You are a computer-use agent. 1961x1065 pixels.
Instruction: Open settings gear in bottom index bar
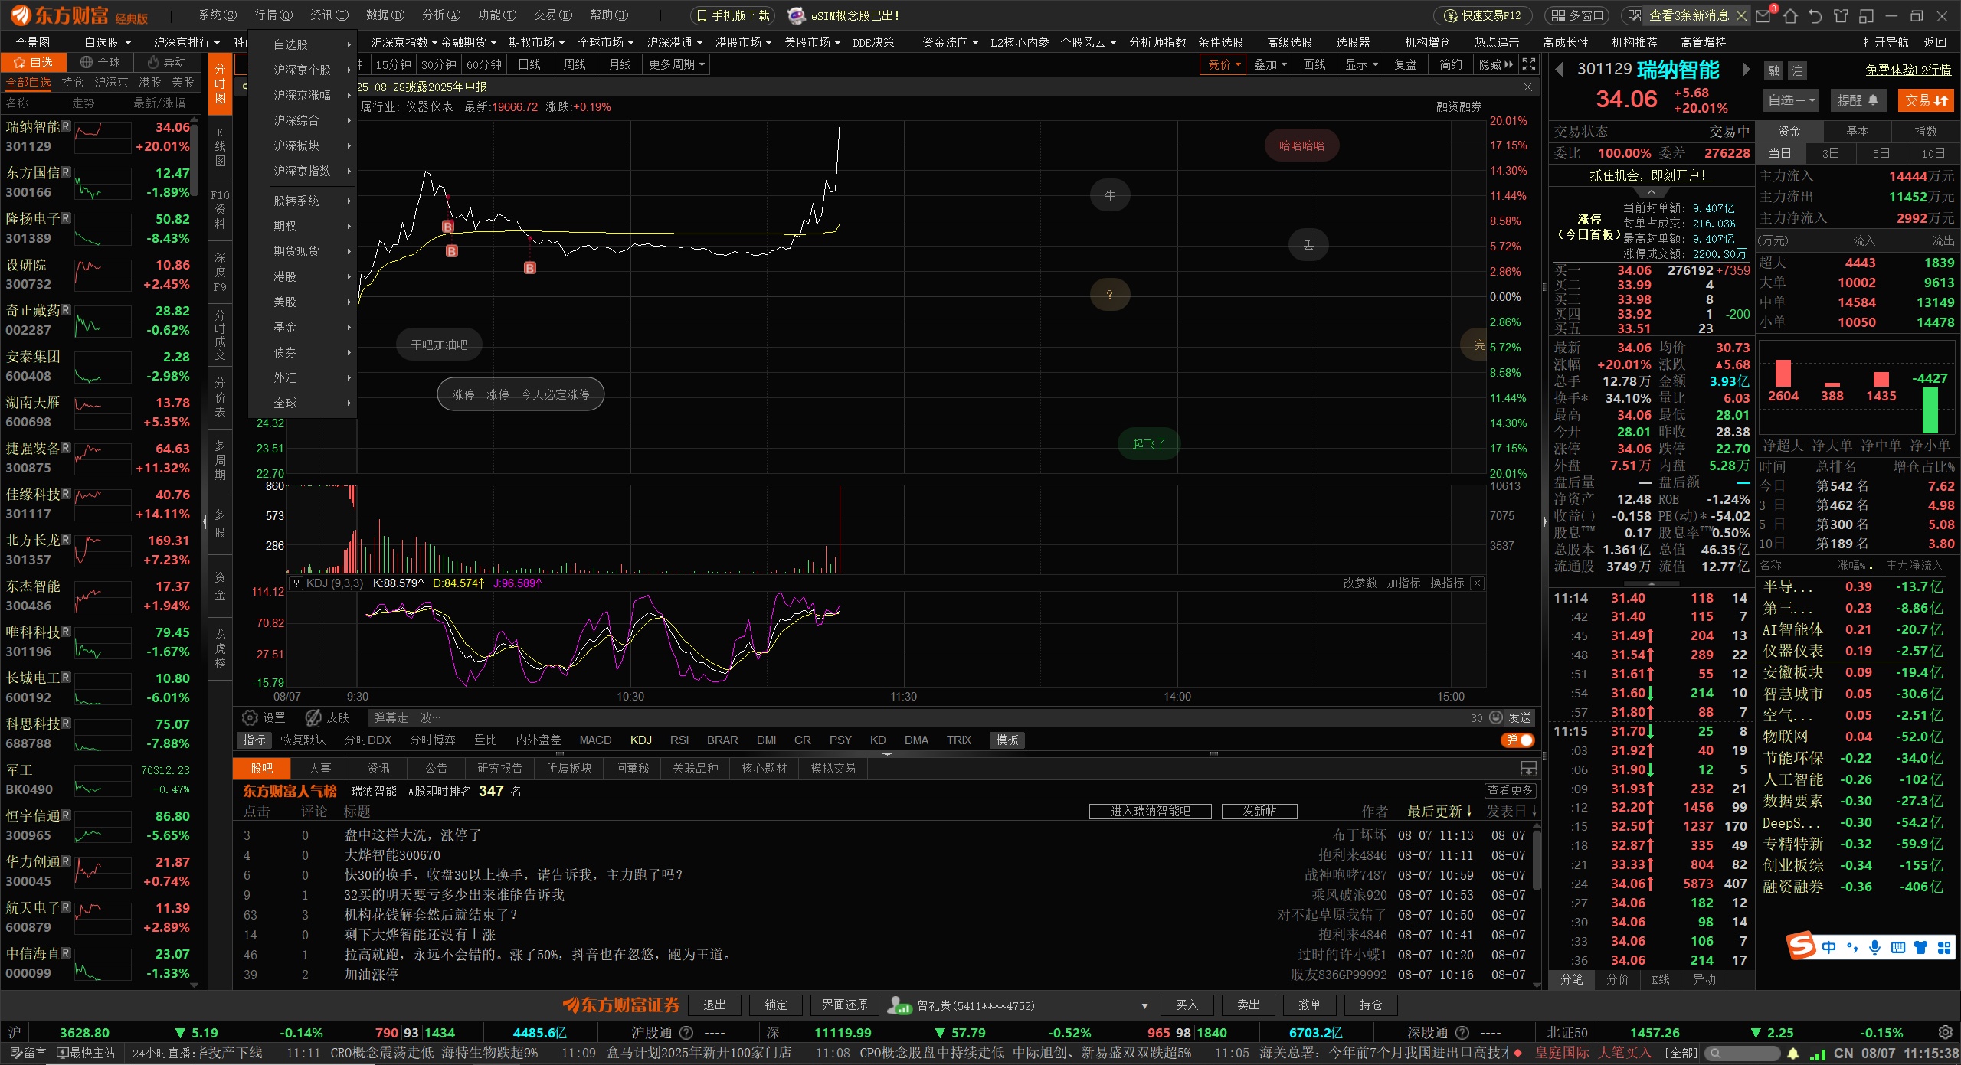tap(1945, 1032)
